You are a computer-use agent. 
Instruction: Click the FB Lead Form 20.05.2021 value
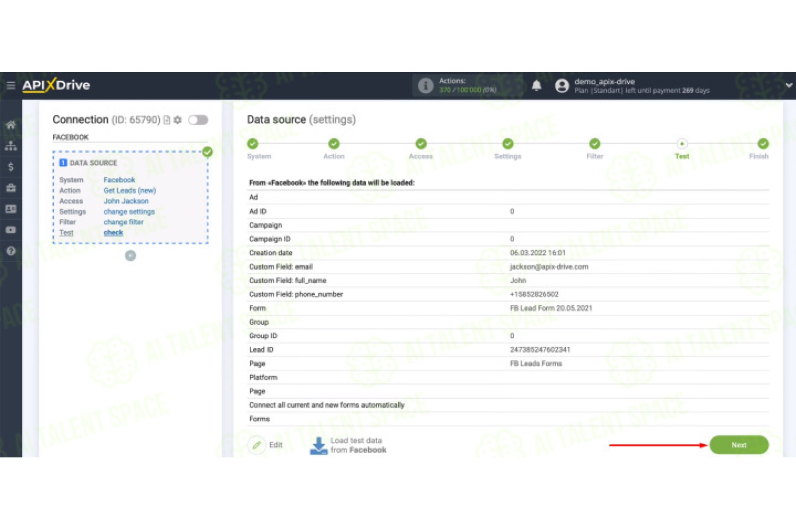[x=551, y=308]
